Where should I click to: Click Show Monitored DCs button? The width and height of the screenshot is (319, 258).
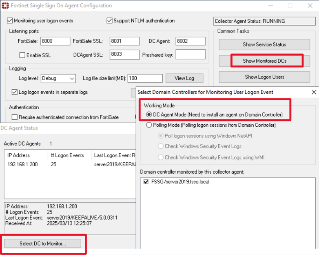[x=264, y=61]
